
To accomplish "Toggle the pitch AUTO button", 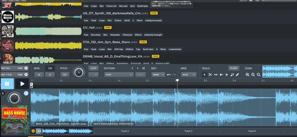I will click(93, 68).
